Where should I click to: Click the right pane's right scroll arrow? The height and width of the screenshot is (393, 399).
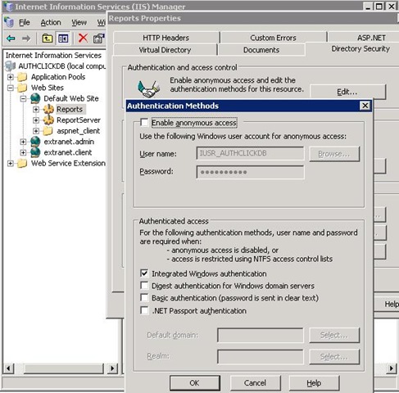[391, 368]
